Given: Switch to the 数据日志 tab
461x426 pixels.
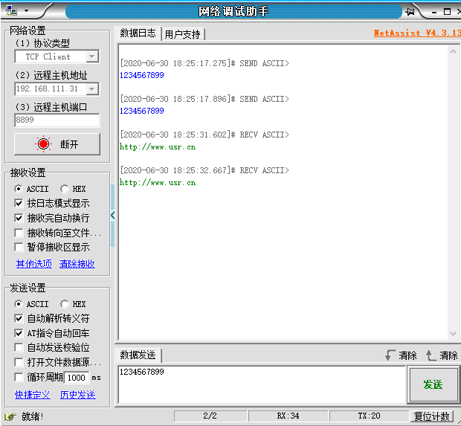Looking at the screenshot, I should (138, 33).
